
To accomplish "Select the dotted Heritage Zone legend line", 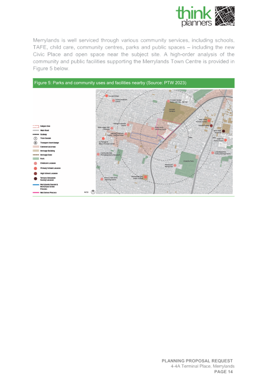I will click(x=36, y=155).
